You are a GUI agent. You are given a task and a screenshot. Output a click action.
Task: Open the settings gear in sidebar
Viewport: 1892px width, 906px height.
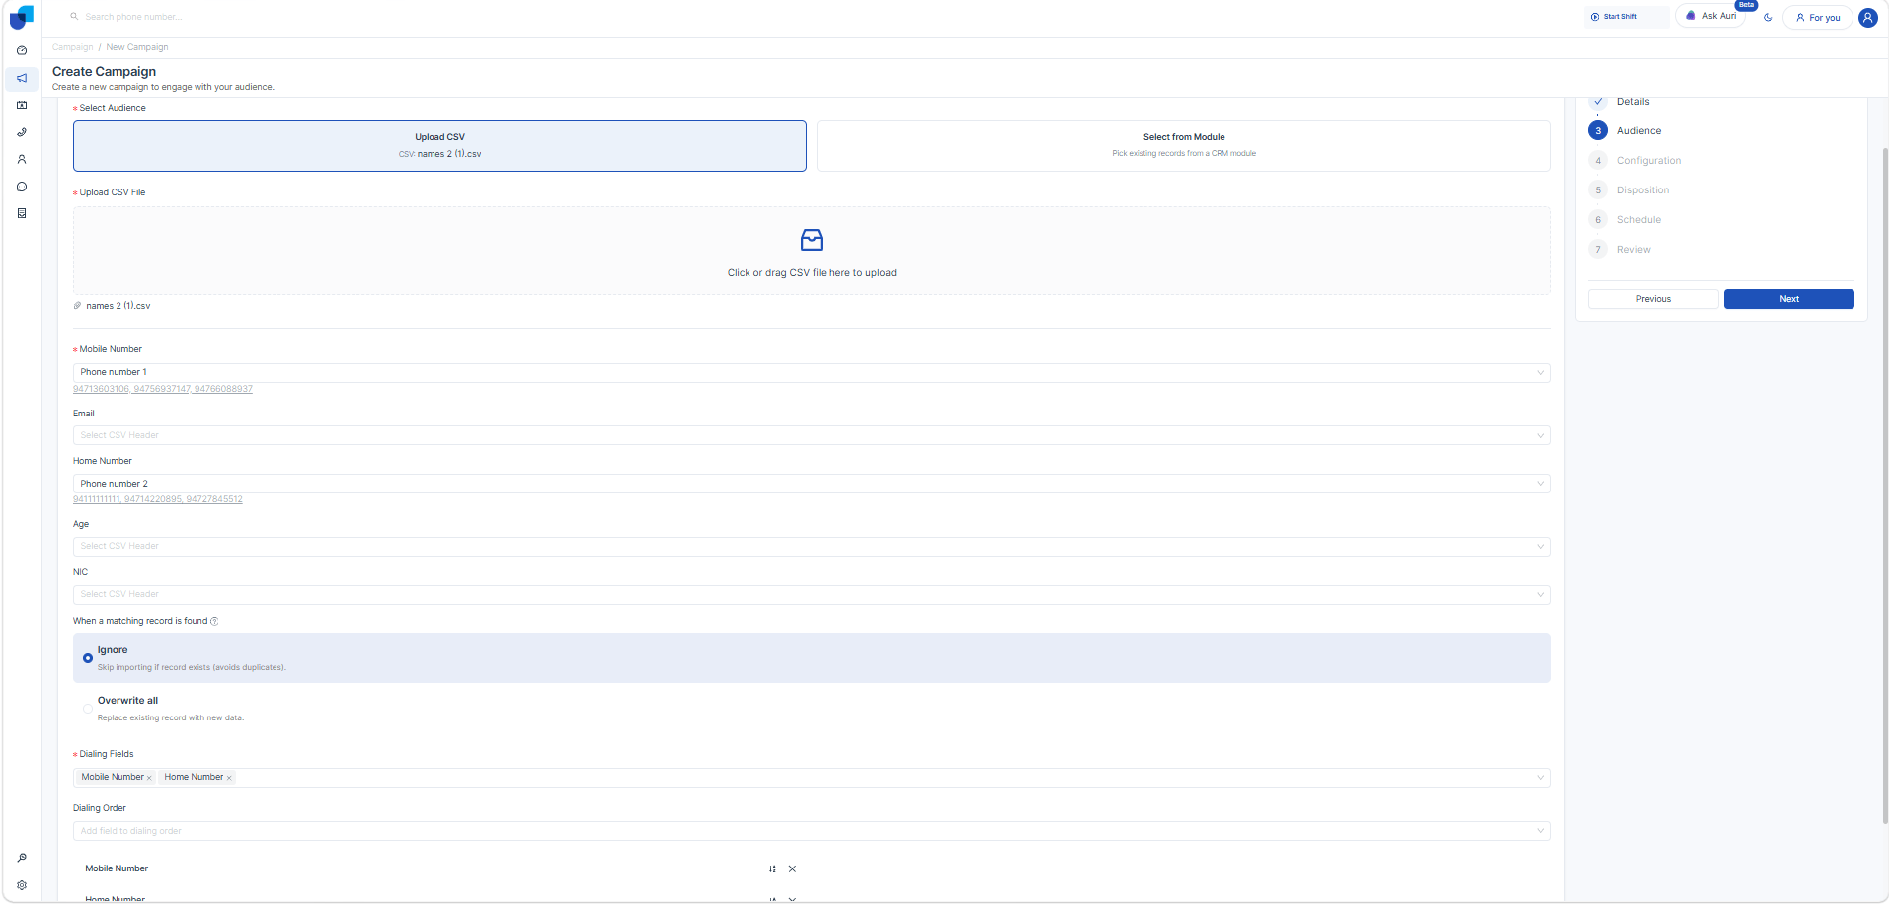tap(22, 885)
